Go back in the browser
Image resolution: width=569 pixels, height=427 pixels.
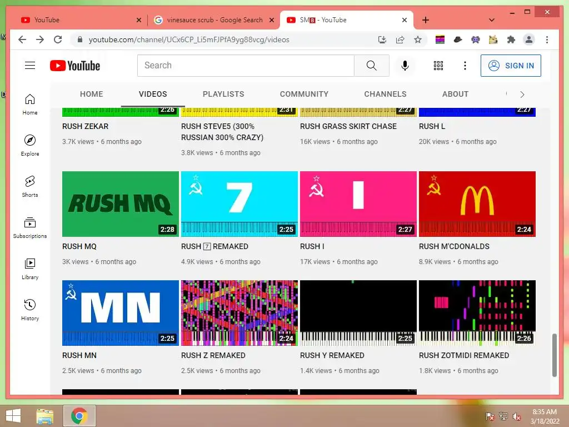22,39
